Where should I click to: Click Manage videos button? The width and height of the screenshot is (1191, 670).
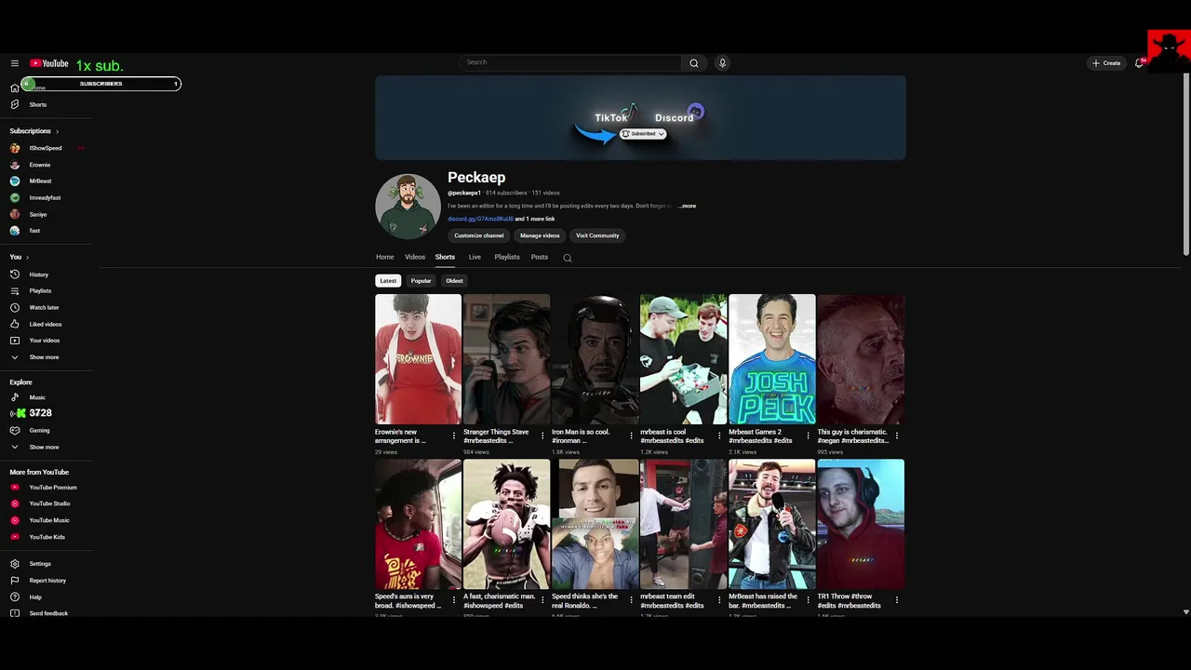(540, 235)
